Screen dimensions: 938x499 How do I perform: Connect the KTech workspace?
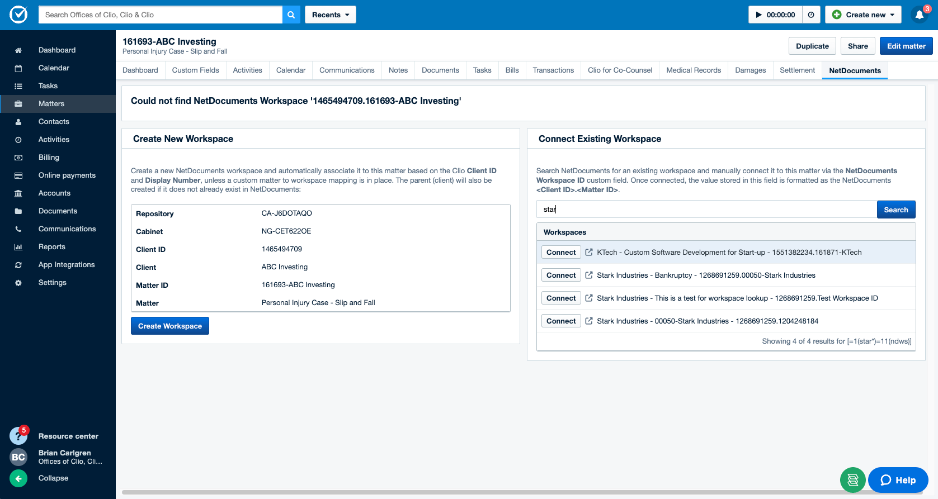[561, 252]
